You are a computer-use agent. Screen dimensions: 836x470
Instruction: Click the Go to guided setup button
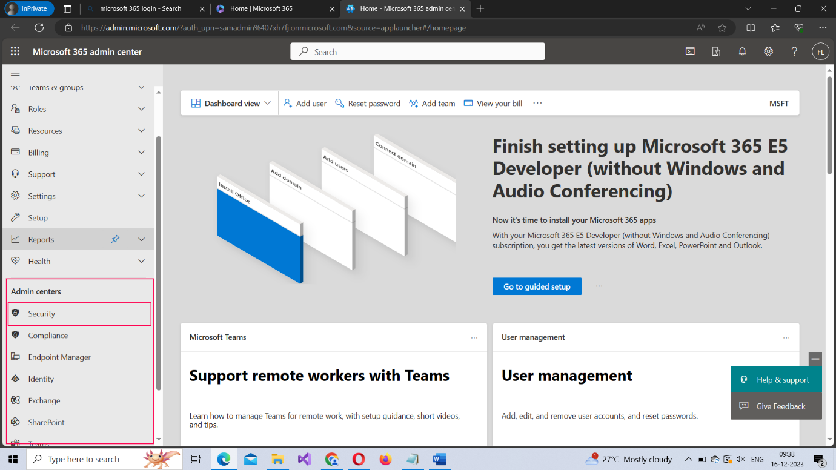[537, 286]
